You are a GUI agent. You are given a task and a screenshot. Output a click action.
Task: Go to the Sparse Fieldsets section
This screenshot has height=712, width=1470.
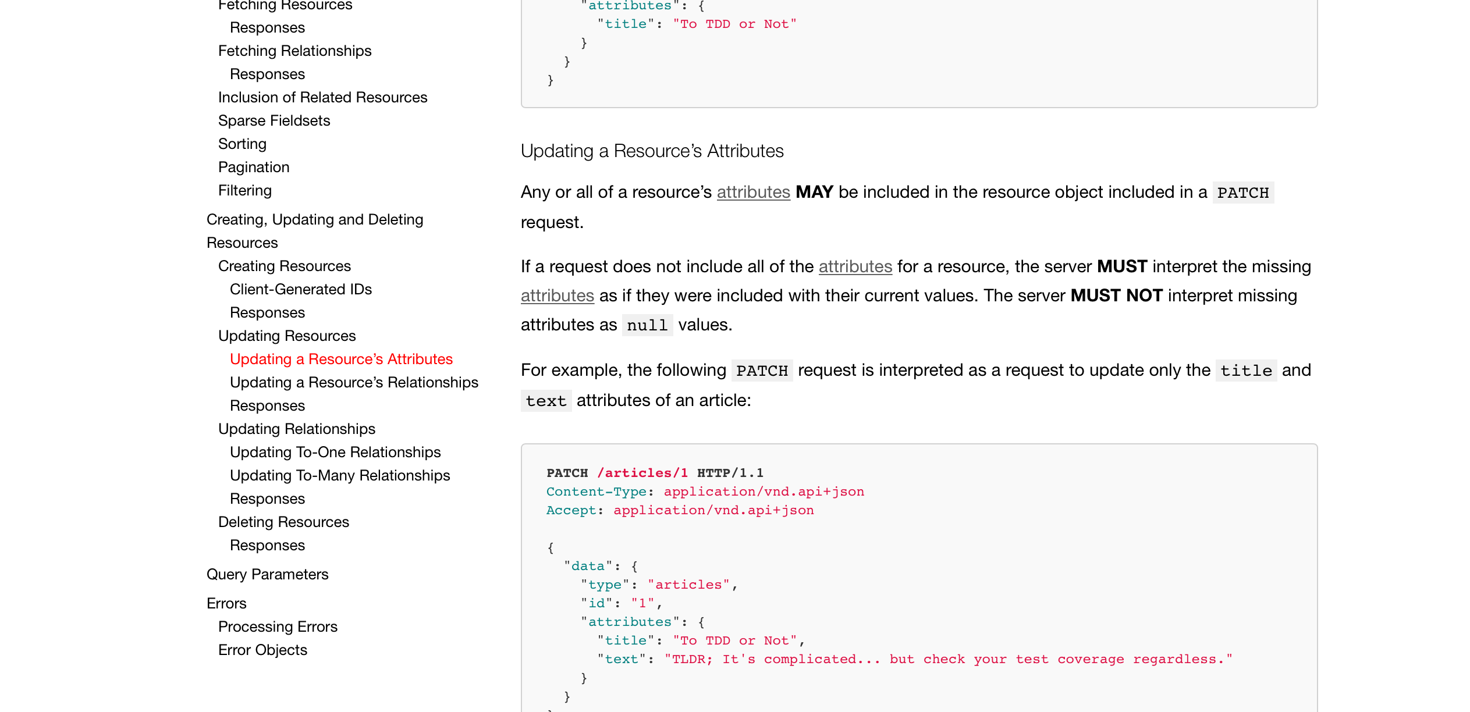click(x=274, y=120)
